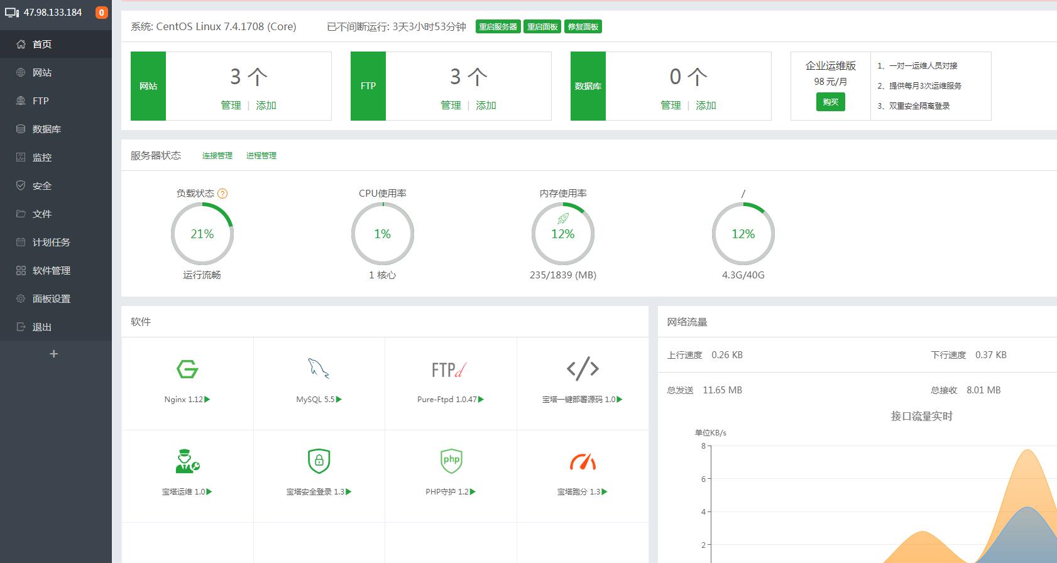Click the disk value 4.3G/40G
This screenshot has height=563, width=1057.
(x=743, y=275)
